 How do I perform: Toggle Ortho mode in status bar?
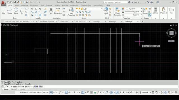[x=66, y=92]
